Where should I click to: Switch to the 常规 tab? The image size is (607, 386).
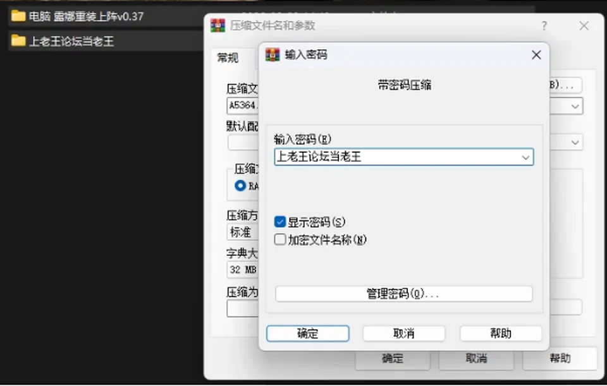point(228,58)
